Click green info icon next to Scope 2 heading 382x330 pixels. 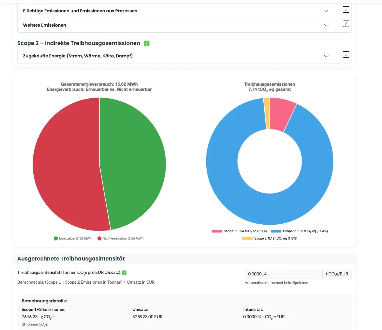[x=147, y=43]
